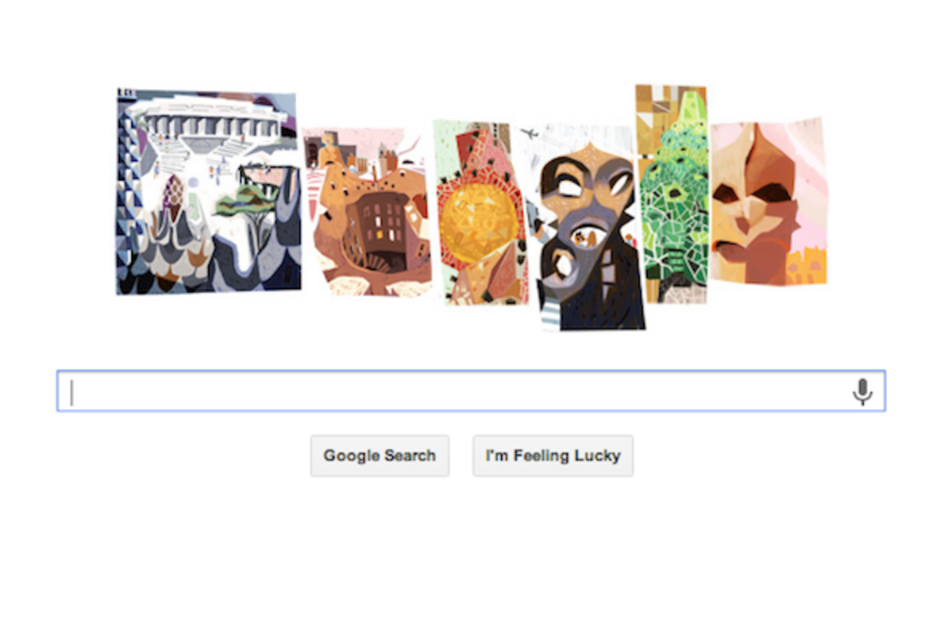Click the microphone voice search icon
This screenshot has width=944, height=635.
[862, 391]
